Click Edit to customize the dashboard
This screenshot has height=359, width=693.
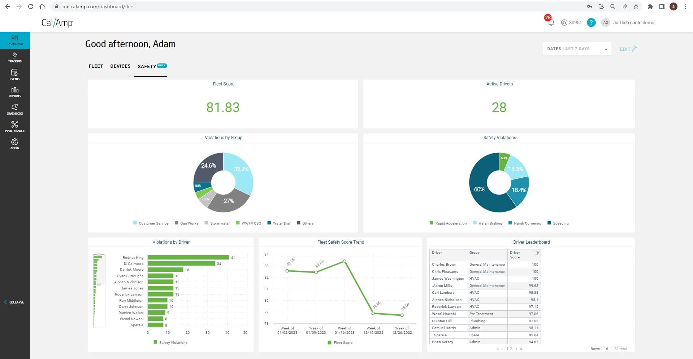click(x=628, y=49)
